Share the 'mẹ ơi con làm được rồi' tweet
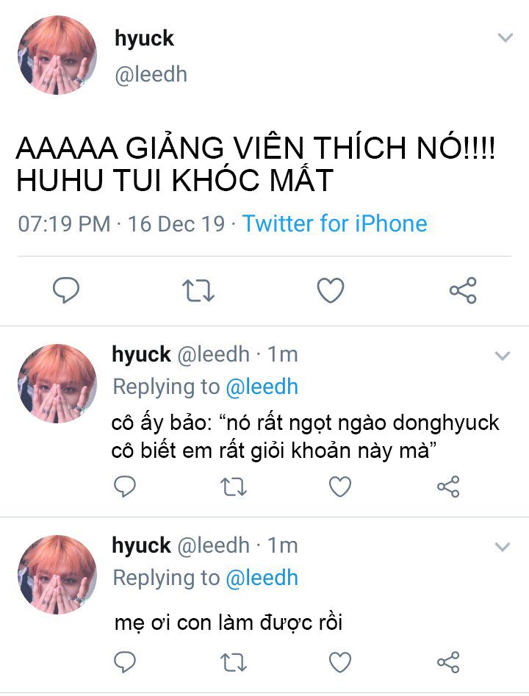The height and width of the screenshot is (696, 529). pos(448,662)
